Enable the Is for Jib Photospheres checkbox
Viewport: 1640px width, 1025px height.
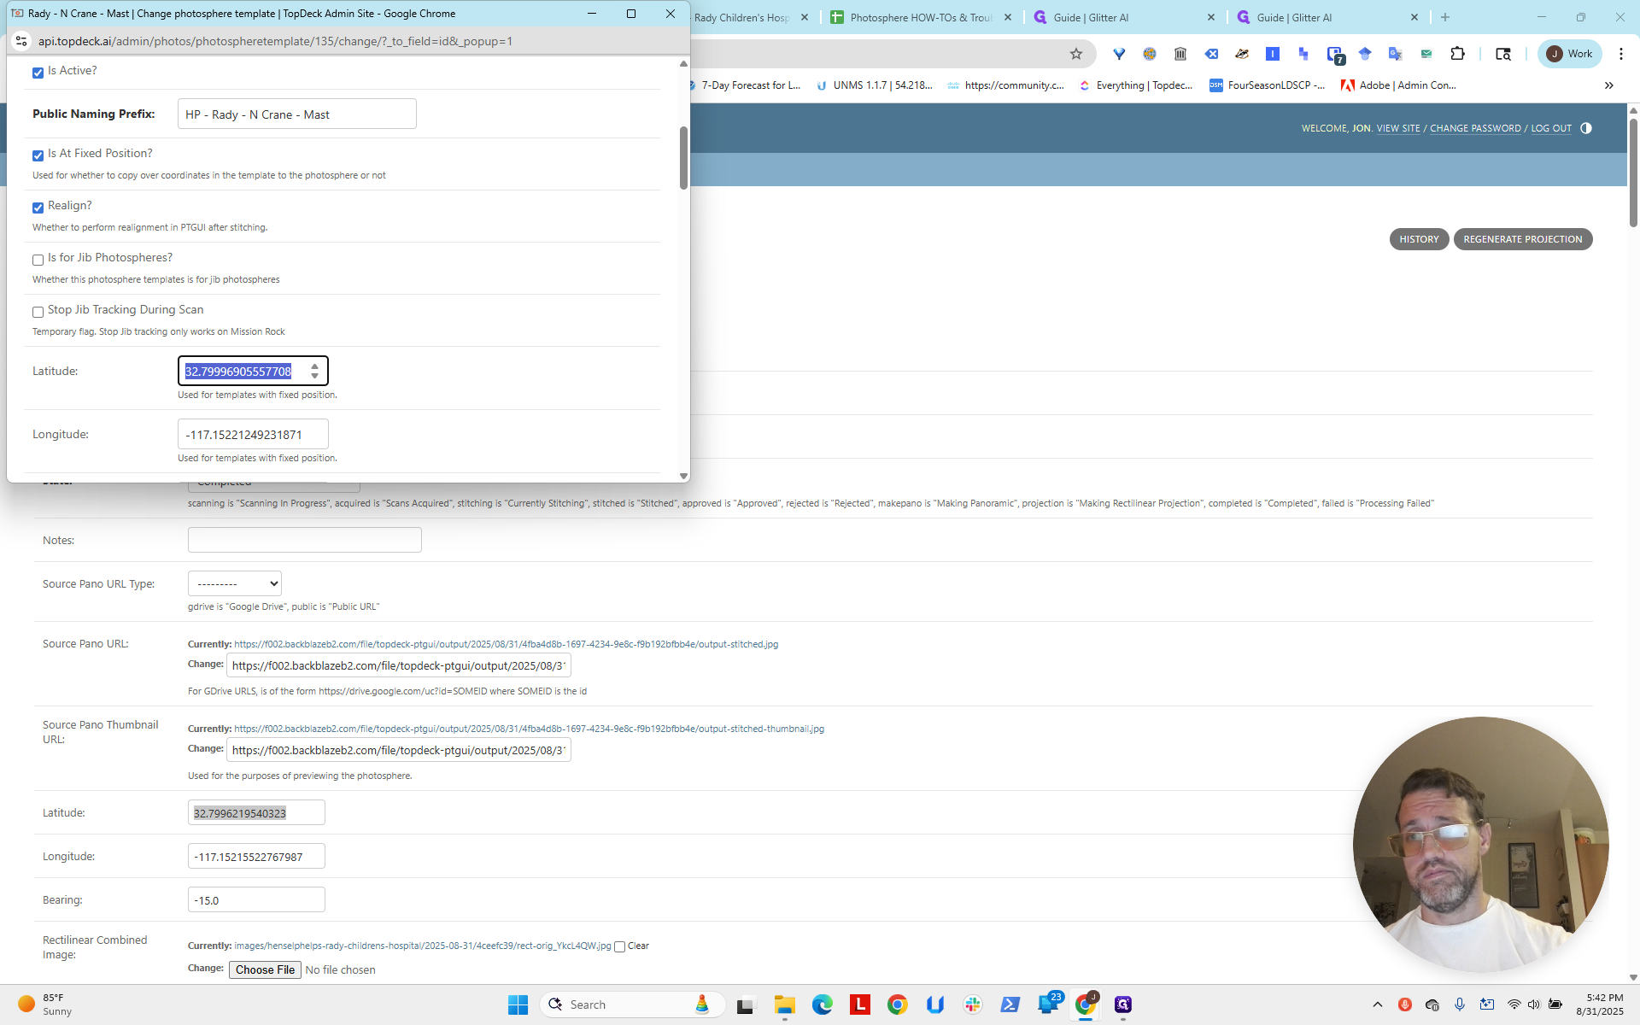point(38,260)
